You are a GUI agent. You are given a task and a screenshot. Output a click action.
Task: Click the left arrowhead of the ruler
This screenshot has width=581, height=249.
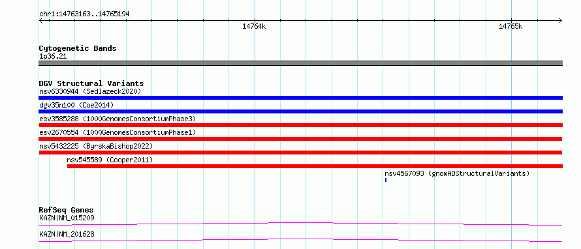click(40, 20)
